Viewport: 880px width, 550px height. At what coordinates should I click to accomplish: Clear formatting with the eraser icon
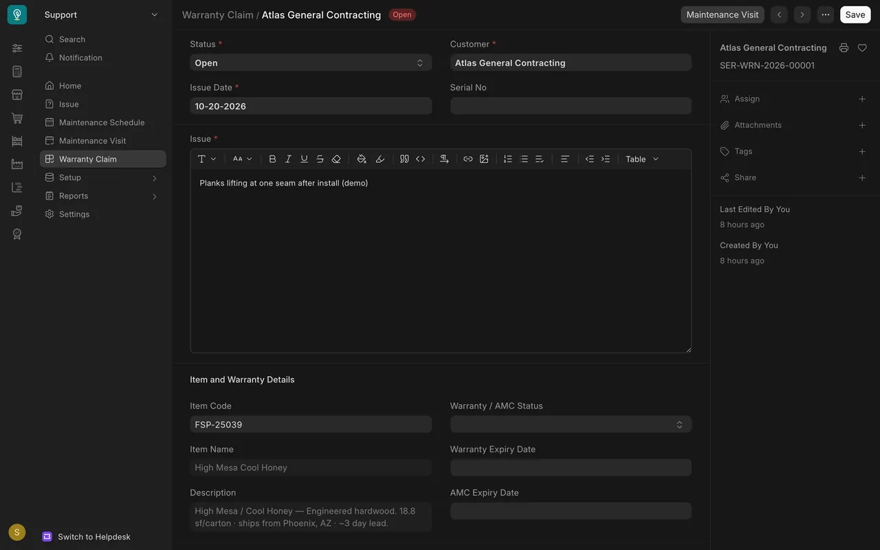[336, 159]
